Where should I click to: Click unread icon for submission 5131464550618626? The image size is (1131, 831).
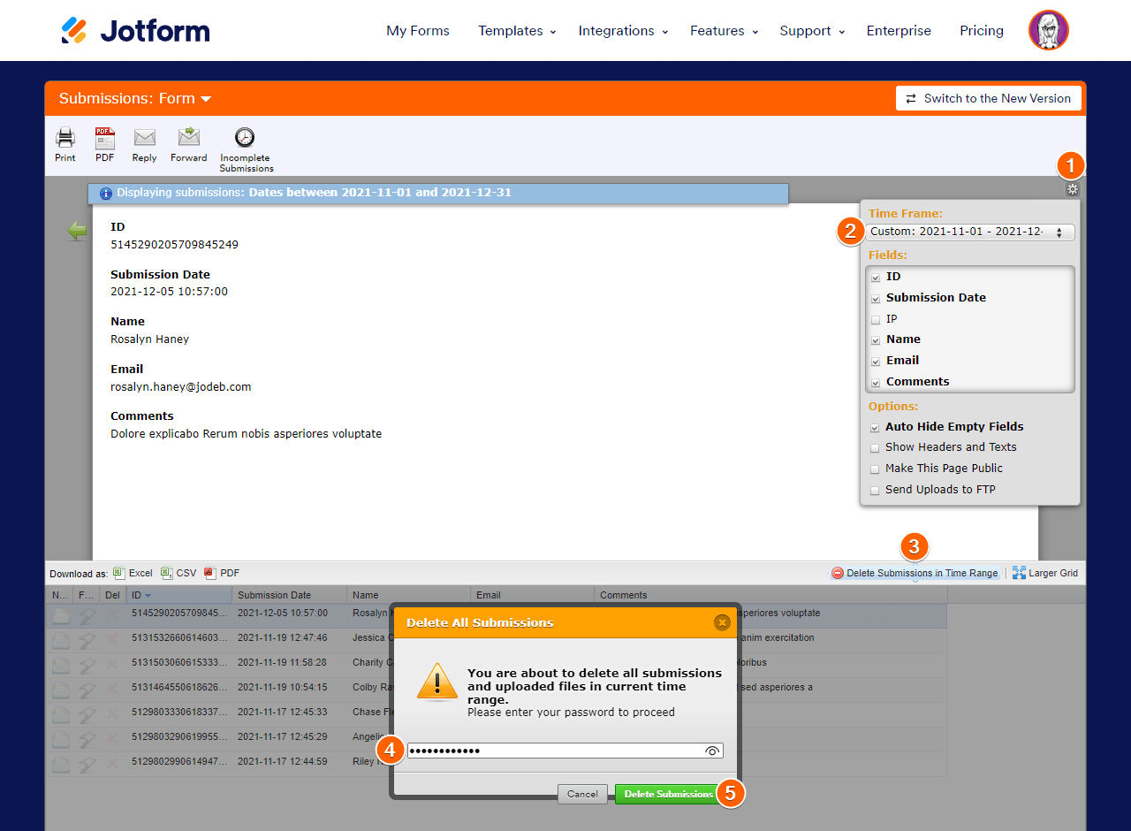pyautogui.click(x=60, y=689)
